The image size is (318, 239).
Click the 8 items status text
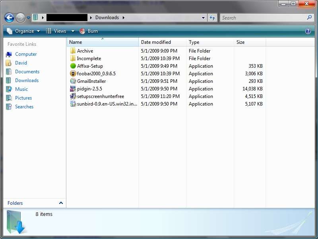44,214
